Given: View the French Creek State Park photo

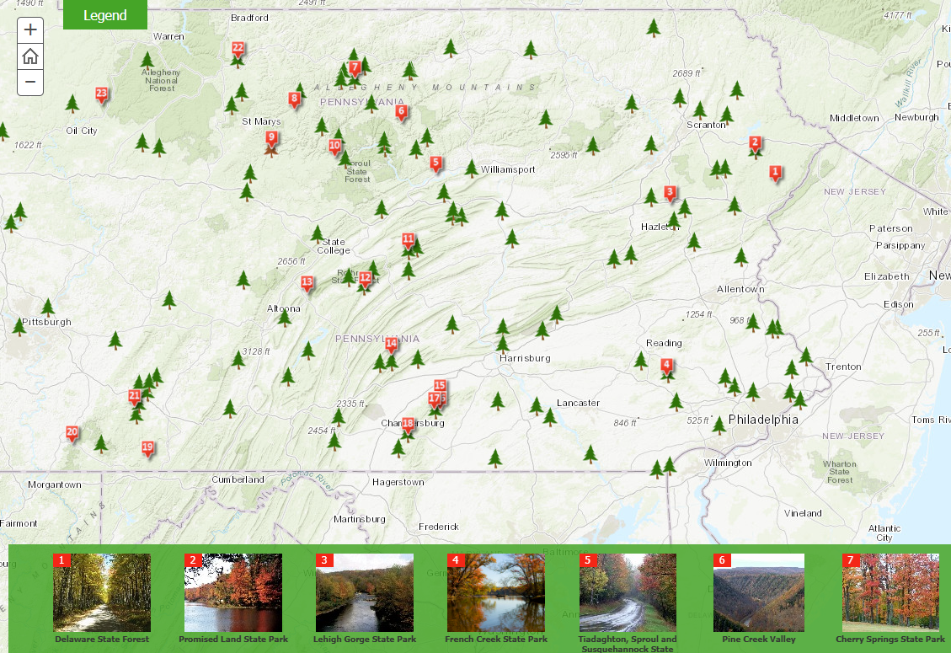Looking at the screenshot, I should click(496, 592).
